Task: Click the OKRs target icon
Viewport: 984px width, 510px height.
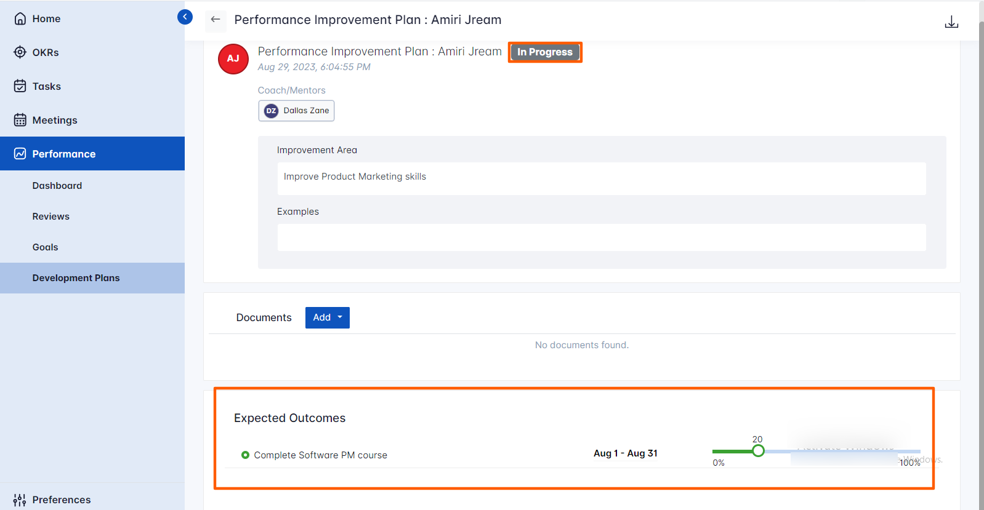Action: 20,52
